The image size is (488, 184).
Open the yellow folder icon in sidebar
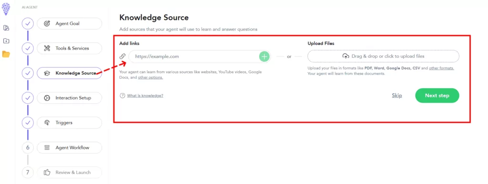pos(6,54)
